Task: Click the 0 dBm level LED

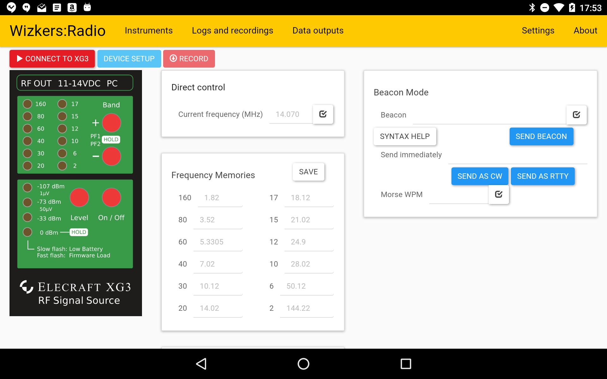Action: (x=28, y=232)
